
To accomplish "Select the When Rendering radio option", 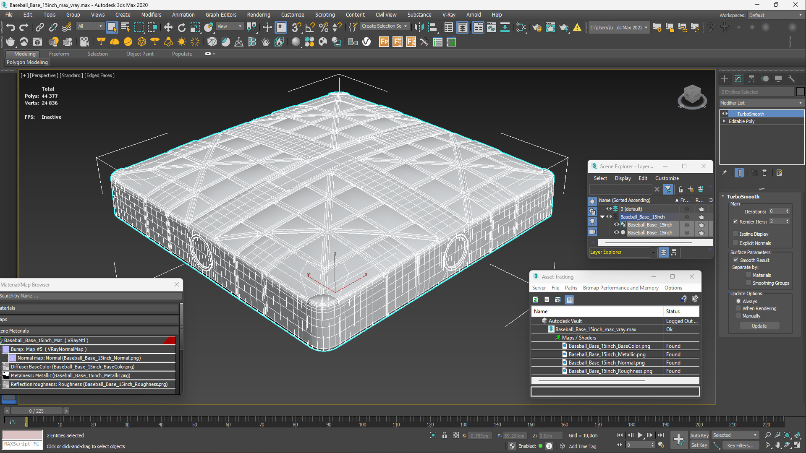I will pos(738,309).
